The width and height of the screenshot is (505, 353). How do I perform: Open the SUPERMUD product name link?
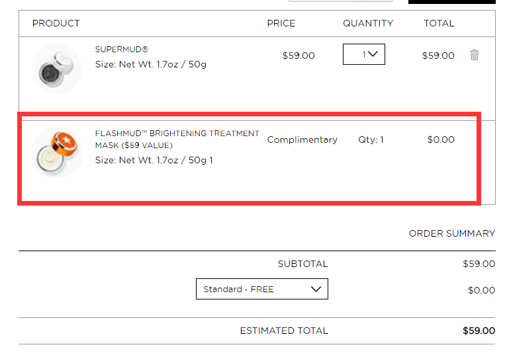coord(121,49)
